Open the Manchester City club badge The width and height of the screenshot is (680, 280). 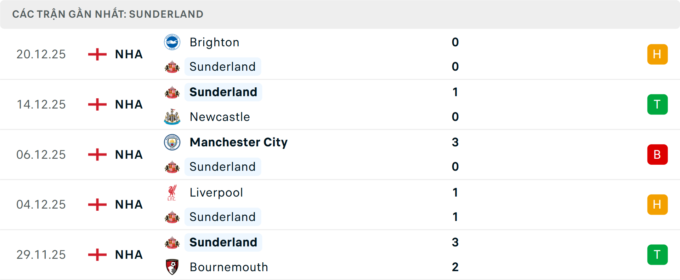click(x=172, y=142)
